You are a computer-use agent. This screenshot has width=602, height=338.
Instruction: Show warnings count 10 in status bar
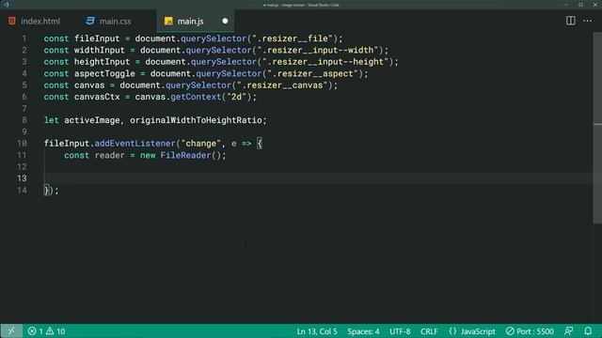[x=56, y=331]
